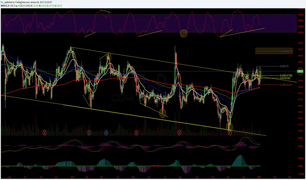The height and width of the screenshot is (180, 306).
Task: Click the open price value 136.08
Action: [x=35, y=6]
